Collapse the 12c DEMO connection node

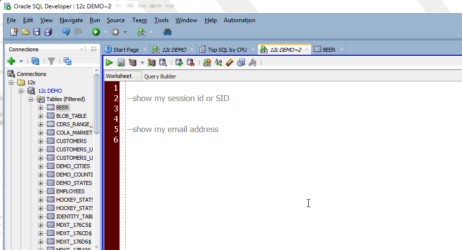[x=21, y=91]
